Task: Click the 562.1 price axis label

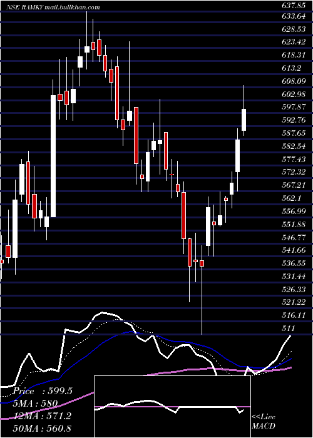Action: coord(292,198)
